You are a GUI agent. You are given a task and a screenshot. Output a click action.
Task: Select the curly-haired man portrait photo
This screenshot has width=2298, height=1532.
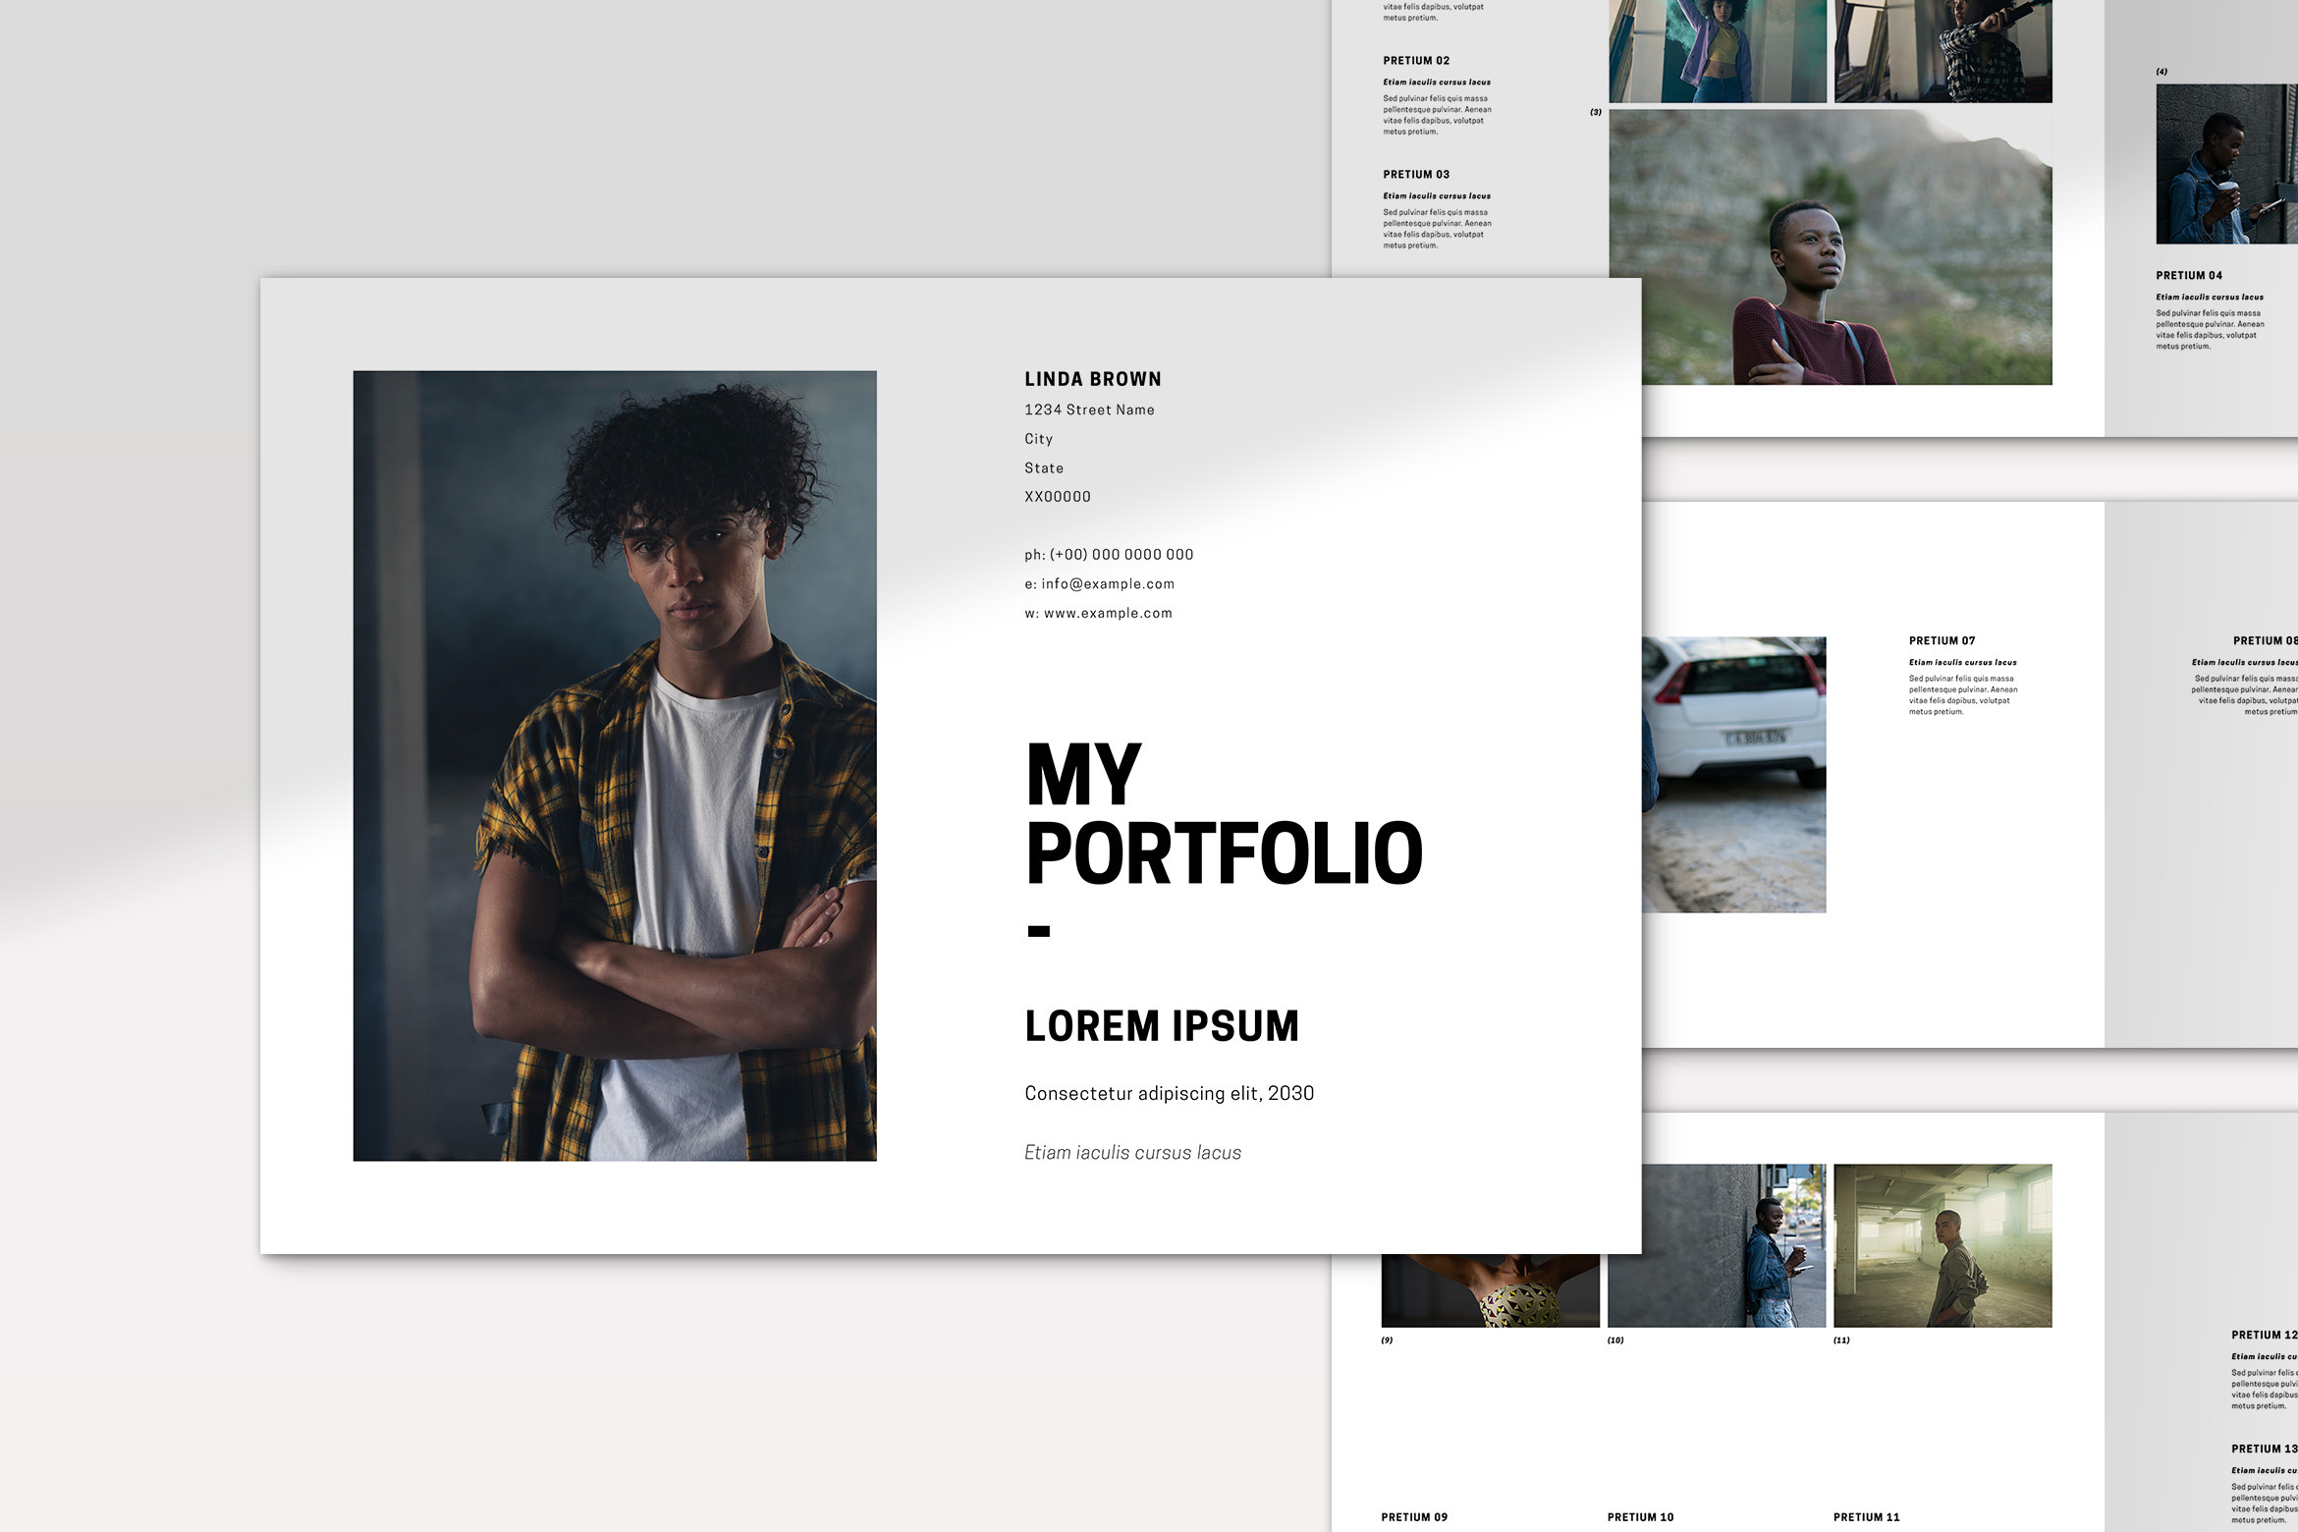[615, 766]
